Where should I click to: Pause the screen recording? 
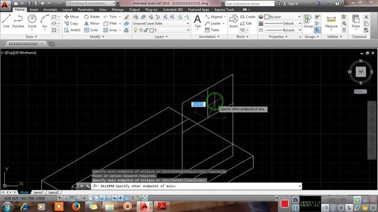click(295, 207)
